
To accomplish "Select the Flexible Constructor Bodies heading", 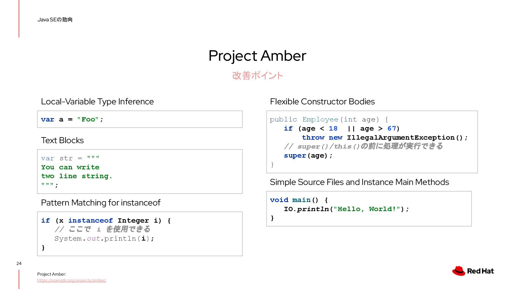I will click(x=322, y=102).
